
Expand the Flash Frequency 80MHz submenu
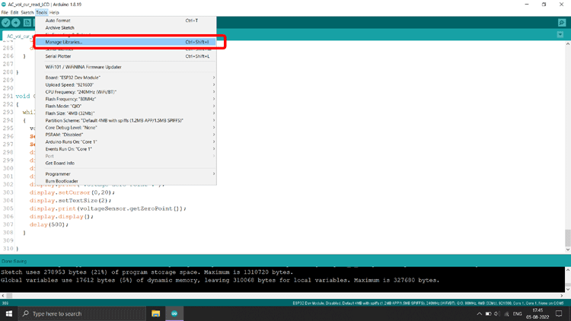[x=126, y=99]
